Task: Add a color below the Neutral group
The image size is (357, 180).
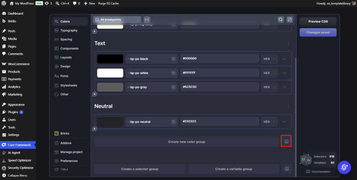Action: 94,129
